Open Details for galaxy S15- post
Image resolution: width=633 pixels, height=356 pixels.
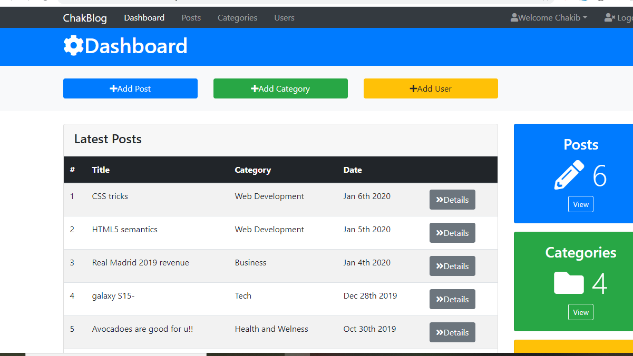coord(452,299)
